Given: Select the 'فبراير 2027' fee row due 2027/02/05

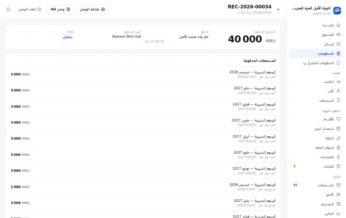Looking at the screenshot, I should click(x=143, y=107).
